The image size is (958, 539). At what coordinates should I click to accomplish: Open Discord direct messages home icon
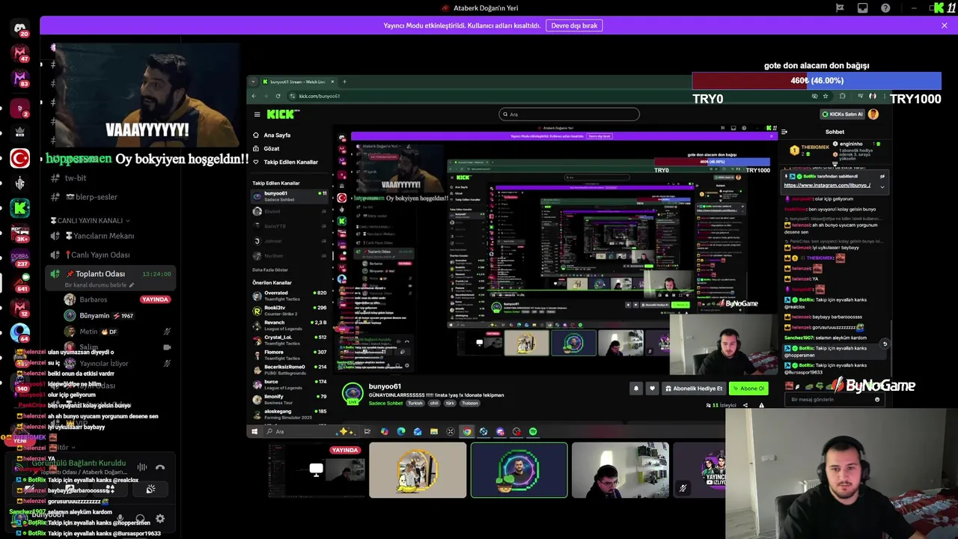tap(20, 28)
